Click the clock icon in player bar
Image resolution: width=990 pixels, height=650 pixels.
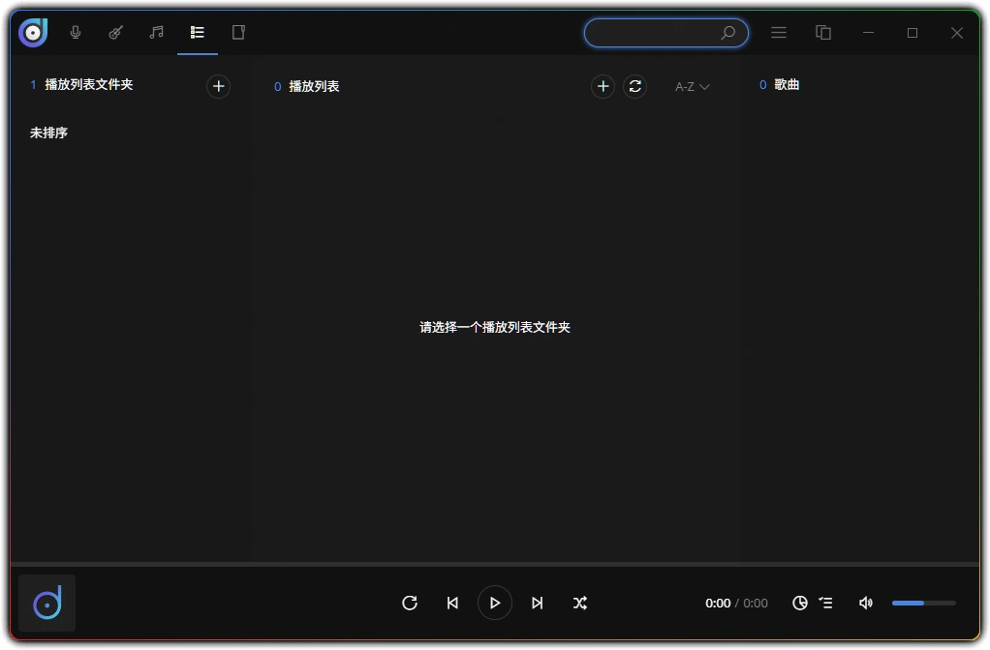(800, 603)
